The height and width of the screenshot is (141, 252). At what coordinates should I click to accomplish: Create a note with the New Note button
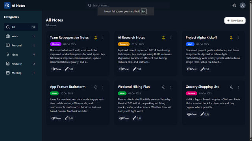point(235,21)
